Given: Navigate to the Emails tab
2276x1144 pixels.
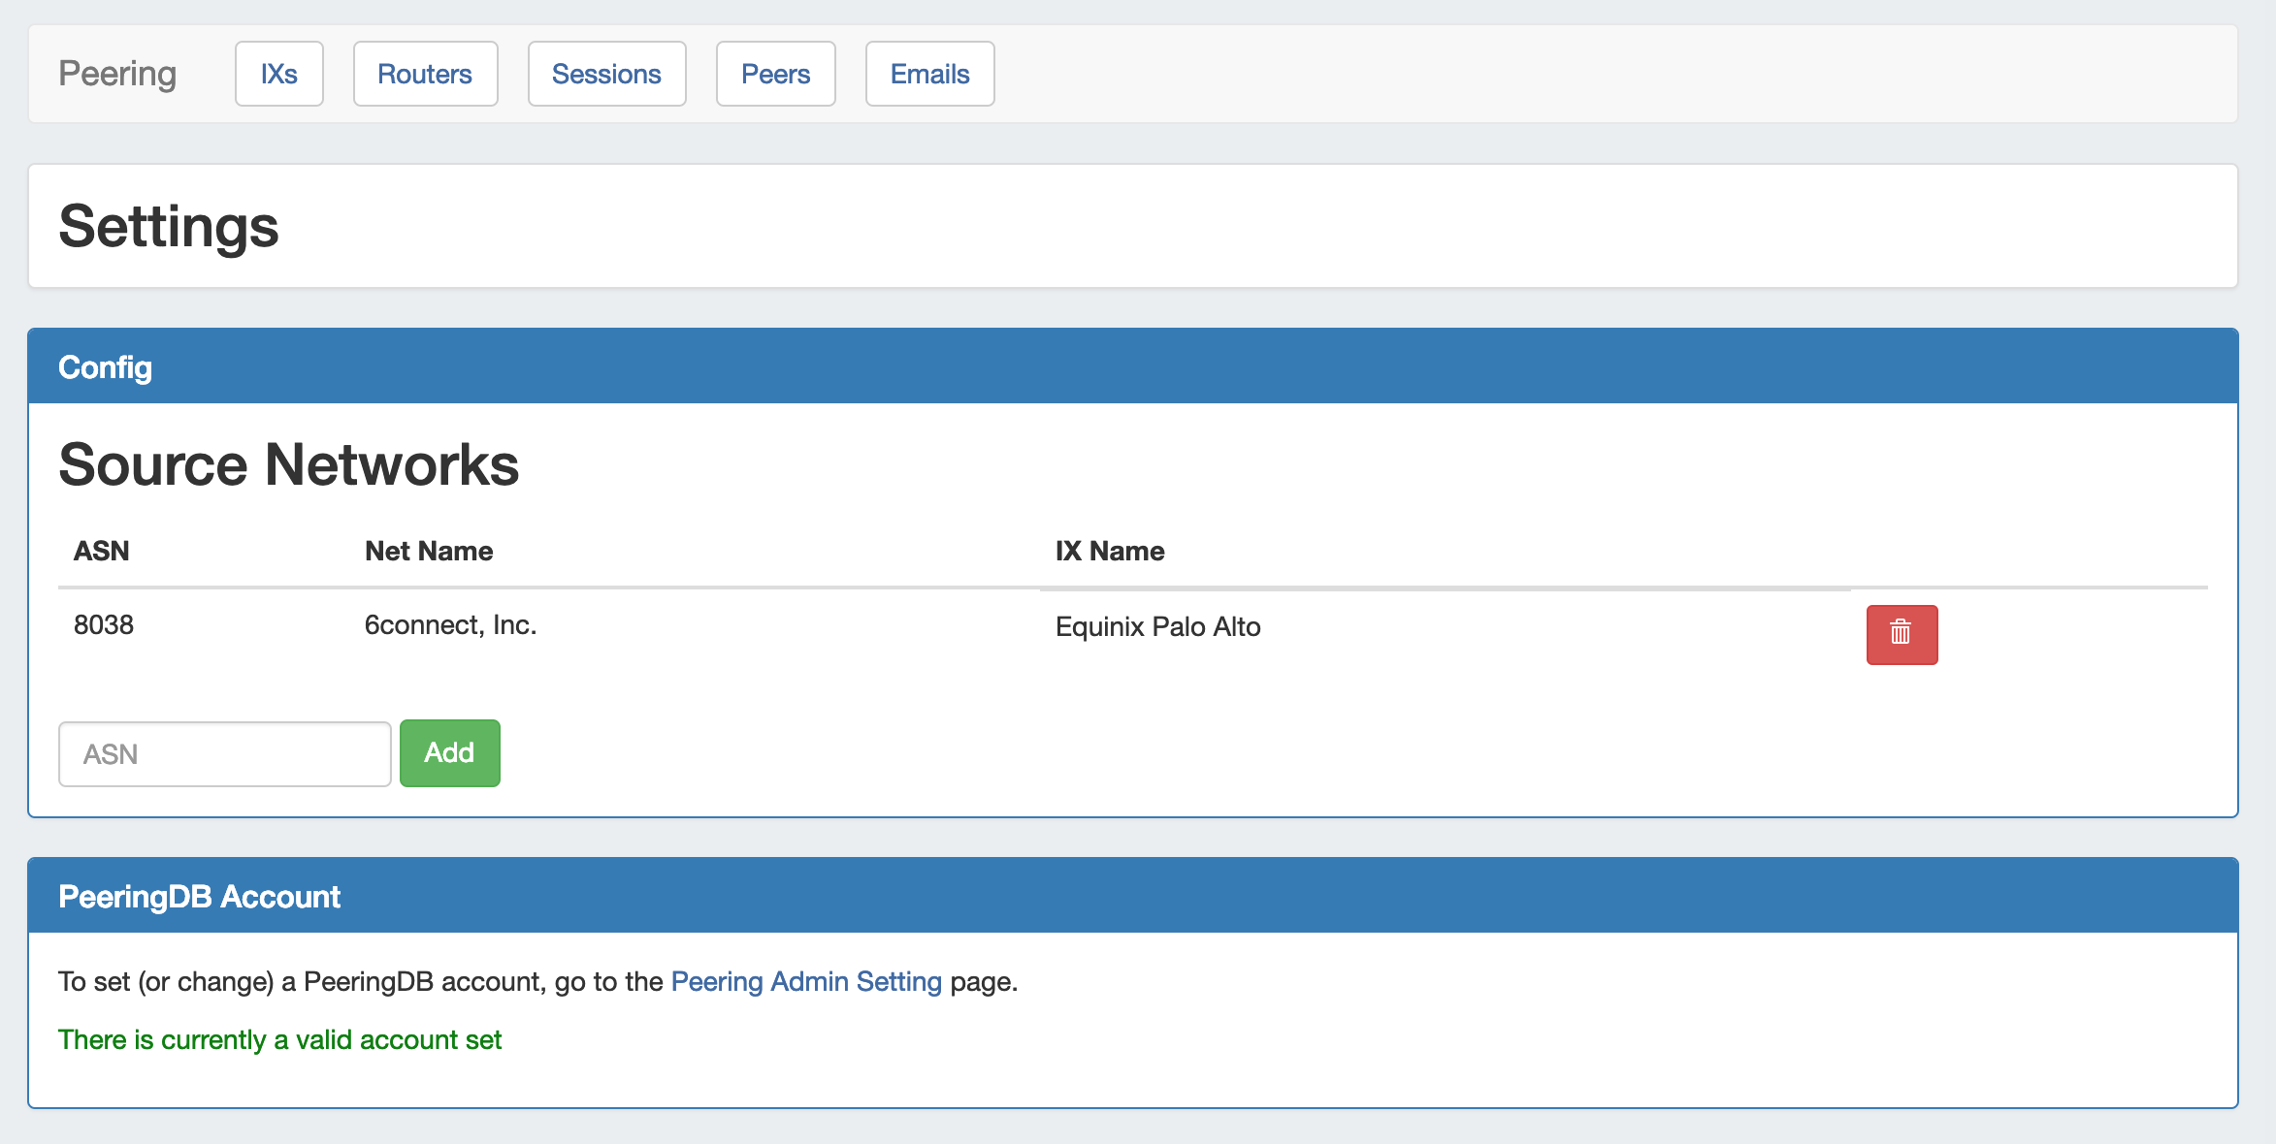Looking at the screenshot, I should [x=929, y=74].
